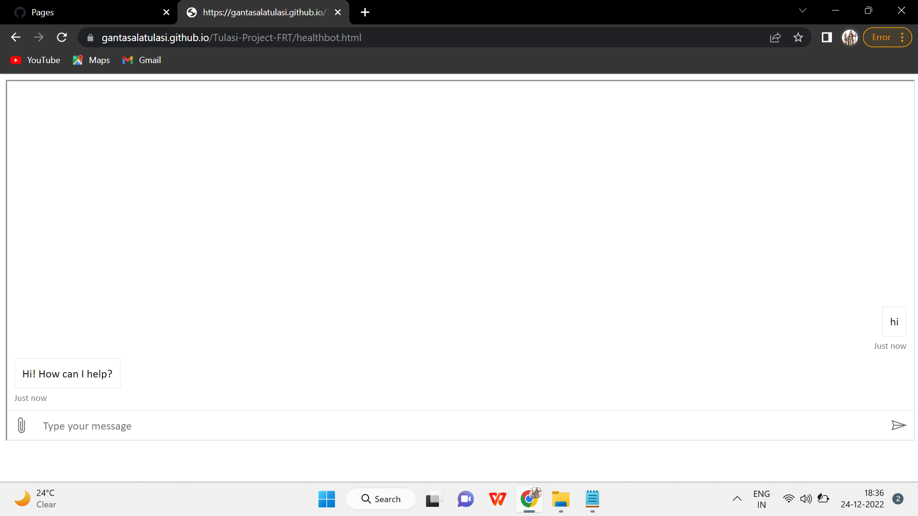This screenshot has width=918, height=516.
Task: Open the notification count badge
Action: (898, 499)
